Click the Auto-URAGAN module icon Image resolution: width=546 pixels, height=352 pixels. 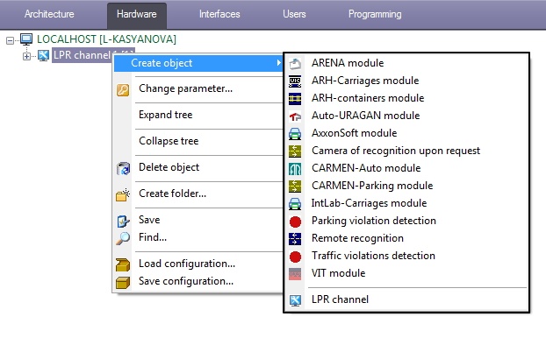pyautogui.click(x=296, y=116)
